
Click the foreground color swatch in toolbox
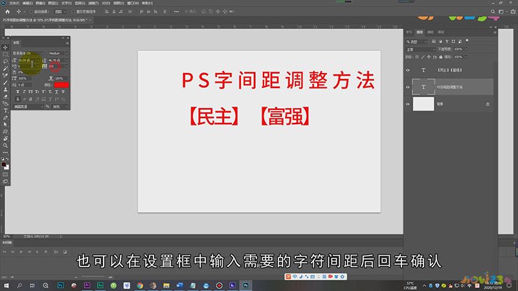(4, 164)
